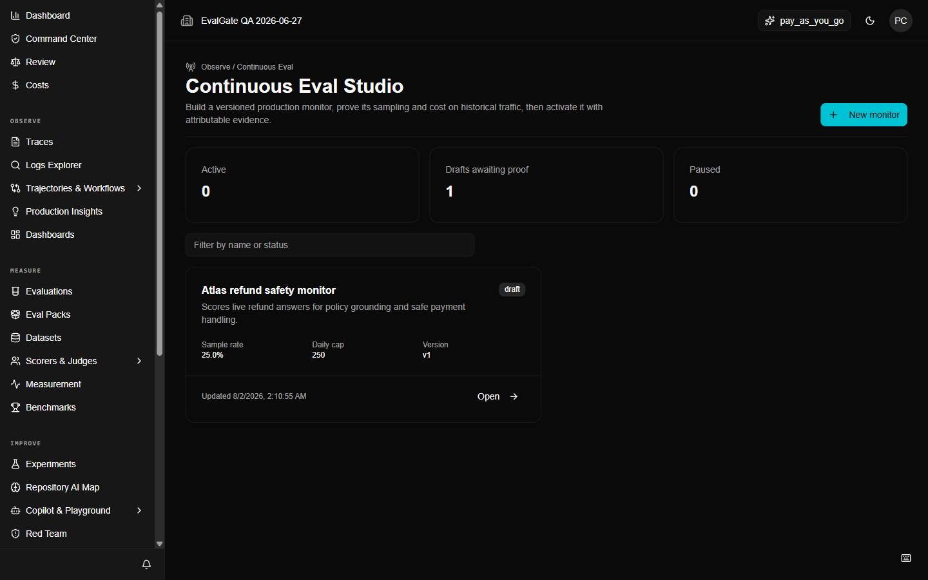Click the Costs dollar icon

pos(15,85)
